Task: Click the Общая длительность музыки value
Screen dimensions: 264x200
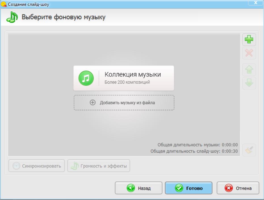Action: tap(230, 145)
